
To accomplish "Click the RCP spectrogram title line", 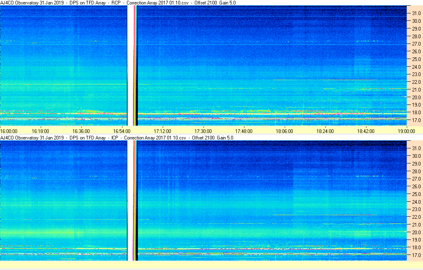I will 118,3.
